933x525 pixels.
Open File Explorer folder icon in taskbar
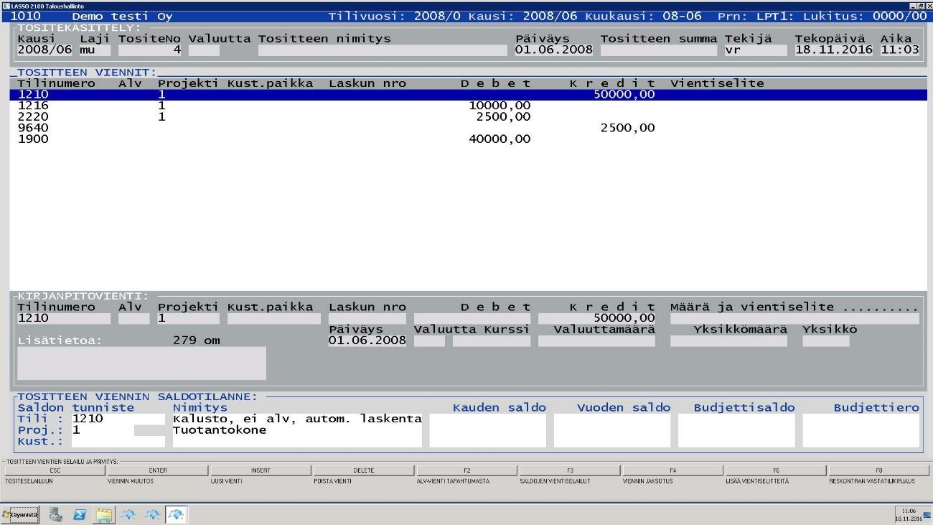105,514
